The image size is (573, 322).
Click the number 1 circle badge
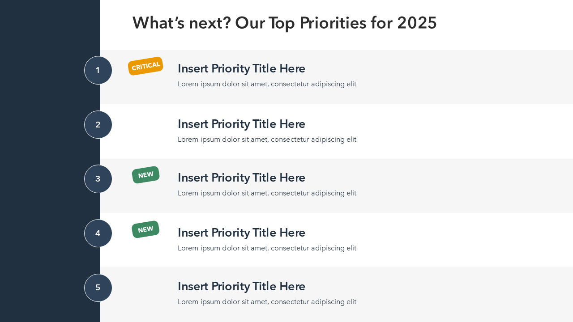98,70
